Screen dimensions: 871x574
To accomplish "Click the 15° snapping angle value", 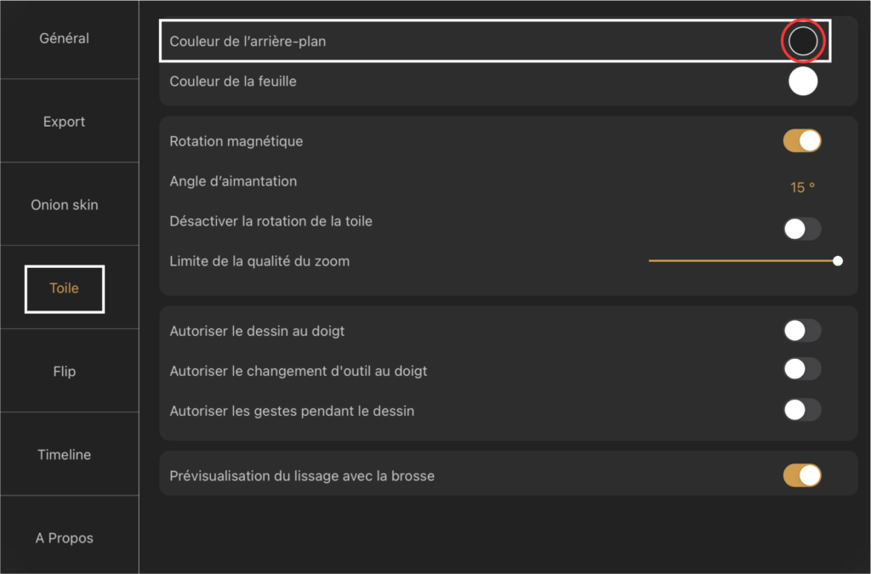I will (x=802, y=188).
